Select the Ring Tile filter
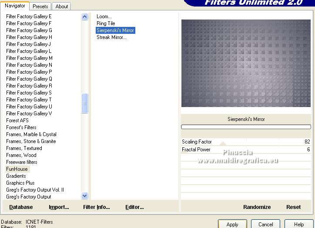 point(106,23)
